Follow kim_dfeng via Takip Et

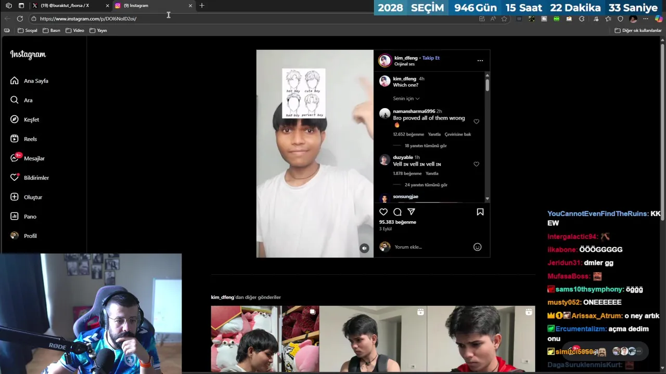pos(431,58)
